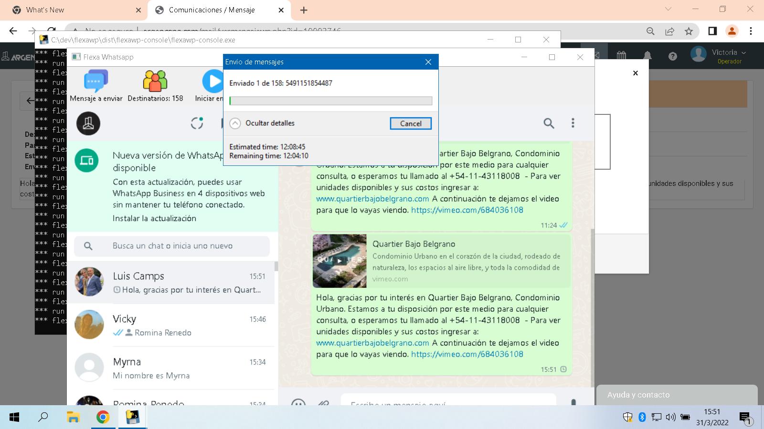The width and height of the screenshot is (764, 429).
Task: Switch to Chrome in the taskbar
Action: pos(103,418)
